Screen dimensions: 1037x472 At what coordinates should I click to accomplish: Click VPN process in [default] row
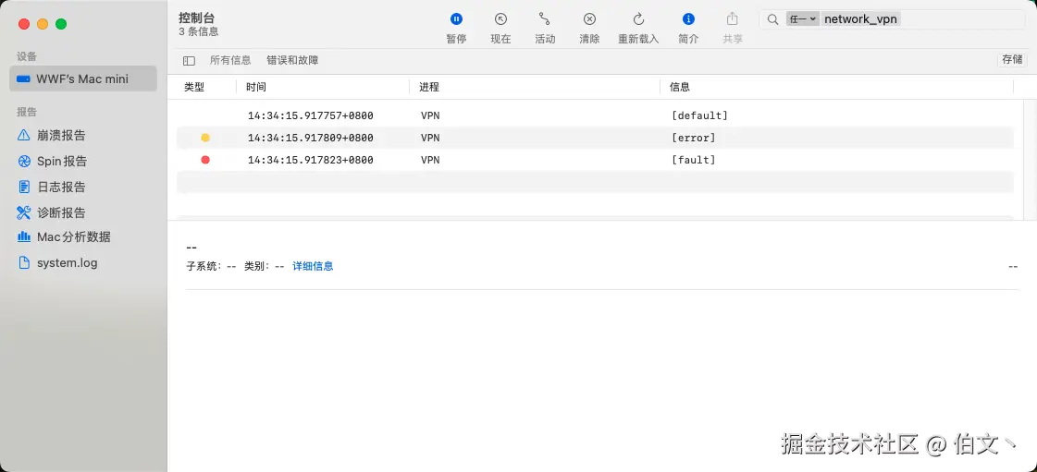pyautogui.click(x=430, y=115)
